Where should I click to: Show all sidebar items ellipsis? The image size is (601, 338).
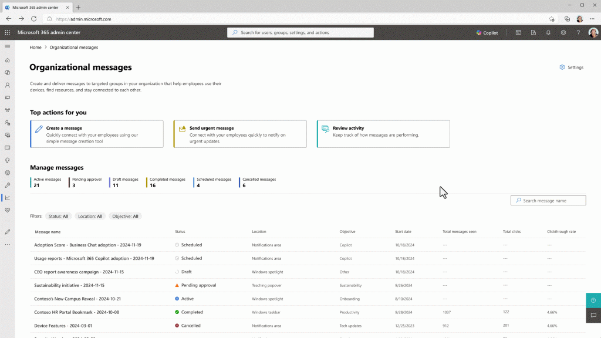coord(7,245)
